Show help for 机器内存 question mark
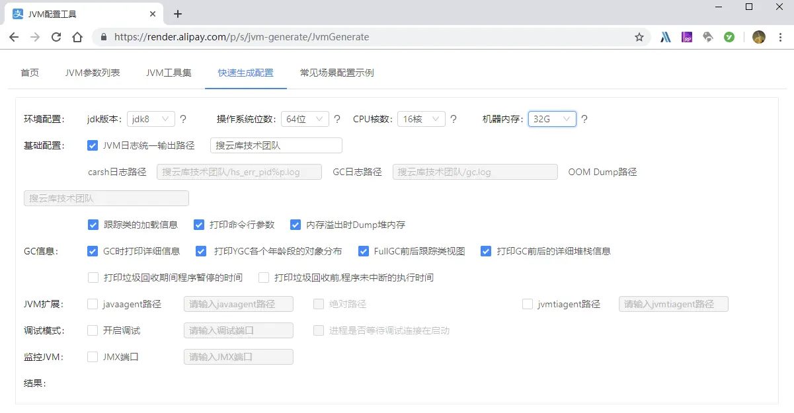 point(584,120)
